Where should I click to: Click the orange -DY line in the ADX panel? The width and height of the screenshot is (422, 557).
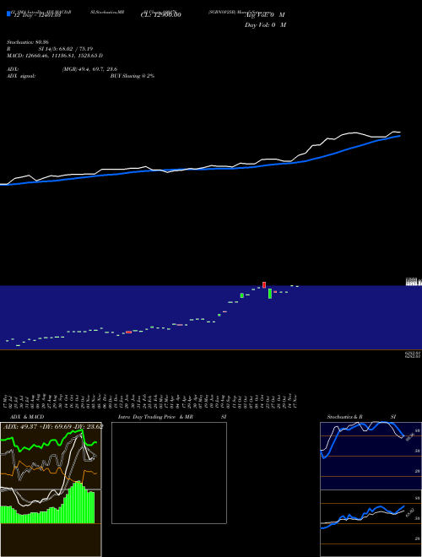tap(48, 472)
